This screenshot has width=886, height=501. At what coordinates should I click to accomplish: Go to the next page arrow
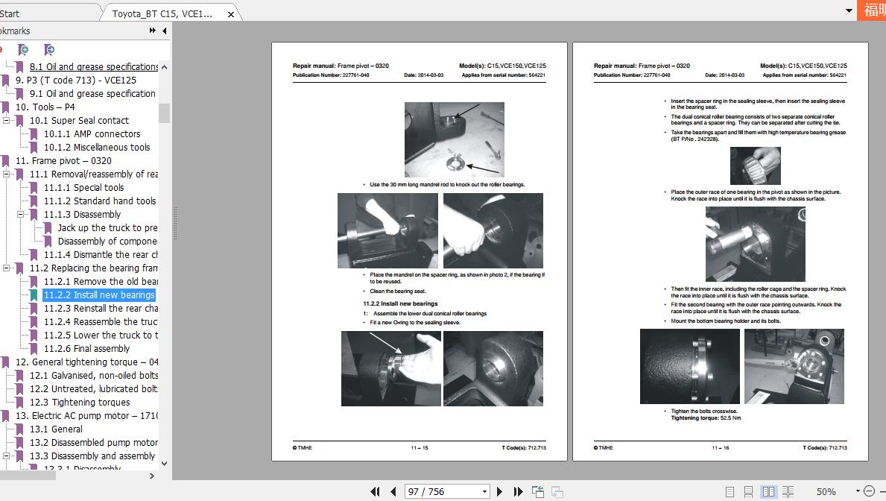point(499,491)
